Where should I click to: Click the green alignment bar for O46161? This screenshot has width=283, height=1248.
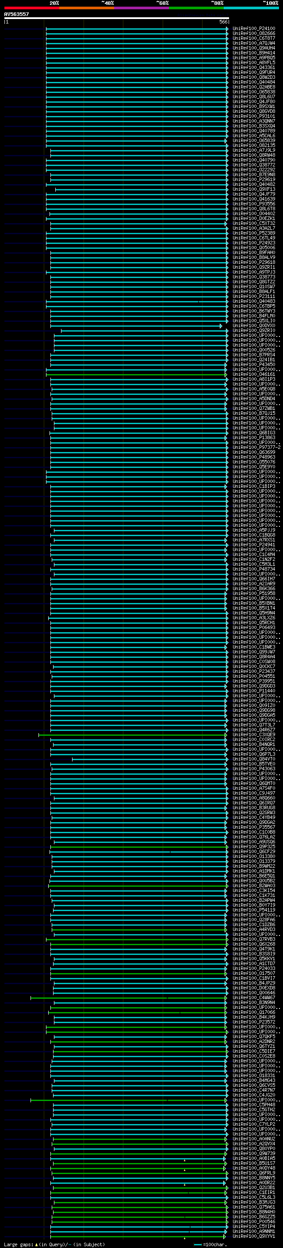[x=137, y=375]
